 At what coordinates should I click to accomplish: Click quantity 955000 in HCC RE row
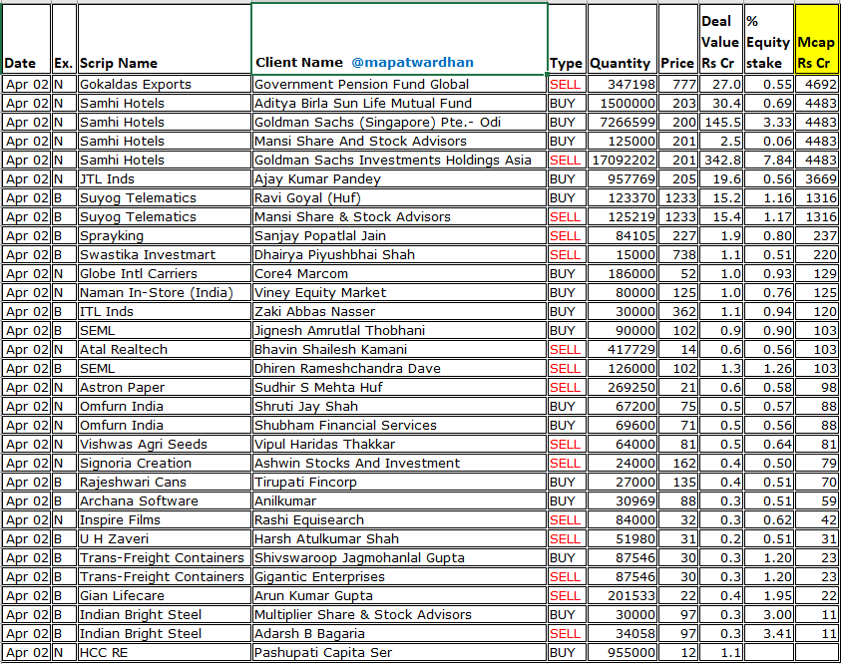[623, 652]
